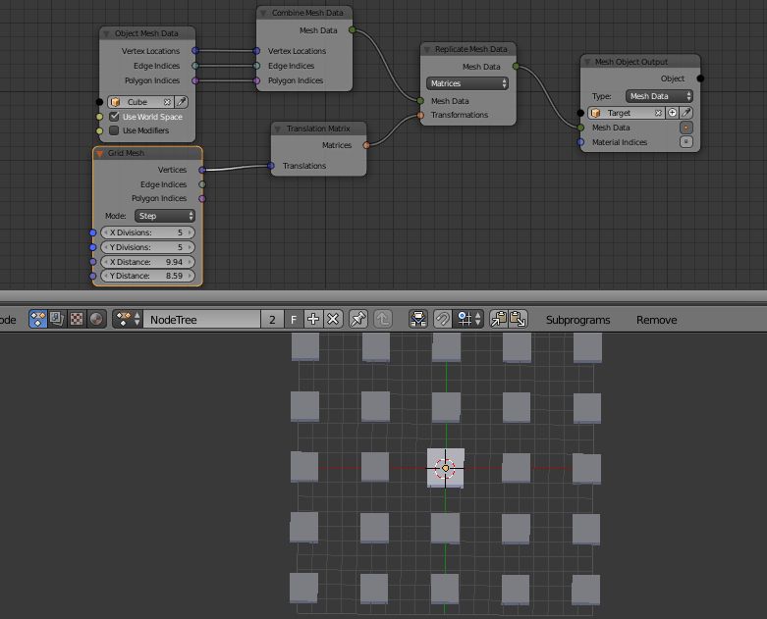
Task: Collapse the Object Mesh Data node
Action: (106, 33)
